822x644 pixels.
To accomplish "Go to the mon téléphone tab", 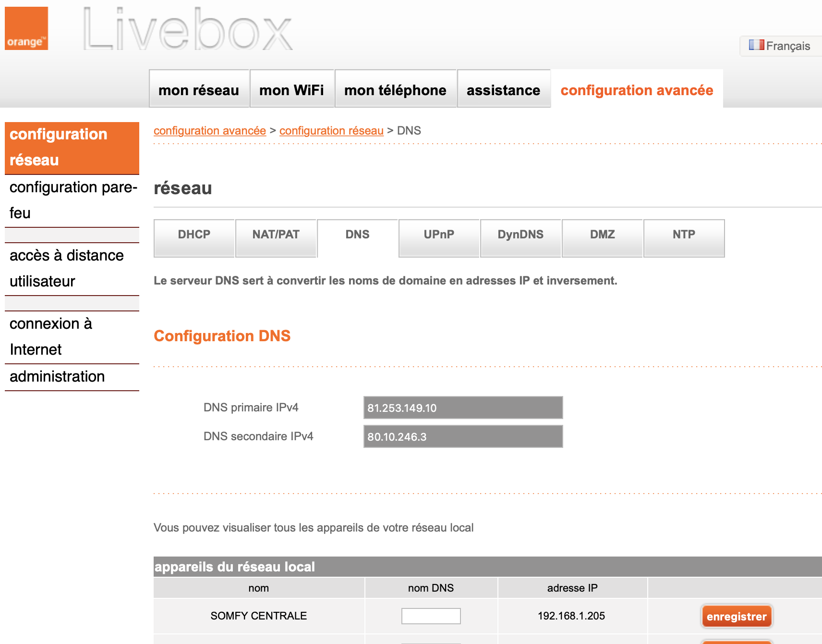I will pyautogui.click(x=395, y=89).
